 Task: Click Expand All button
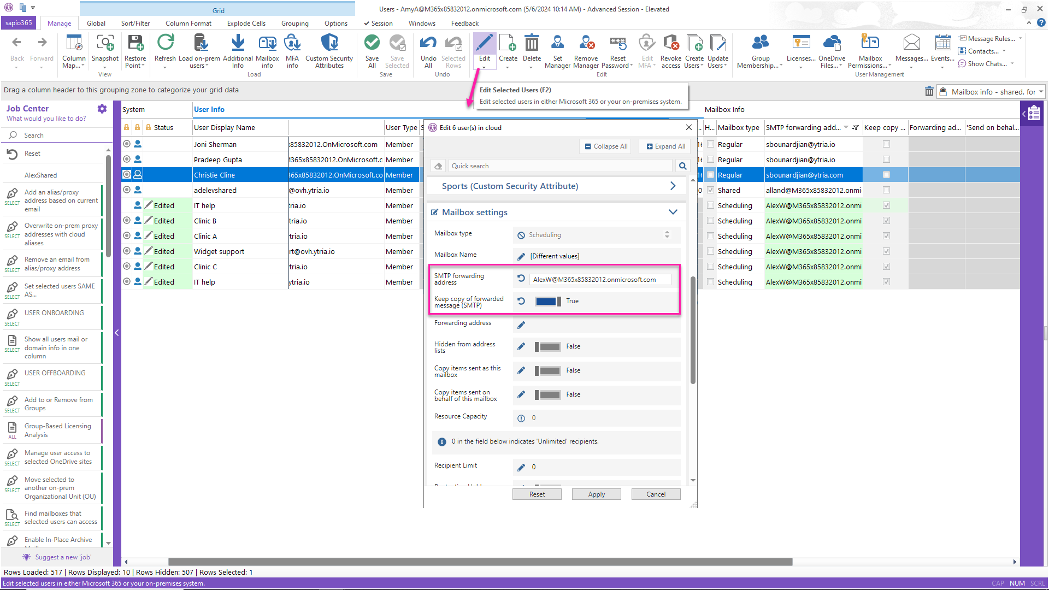665,146
